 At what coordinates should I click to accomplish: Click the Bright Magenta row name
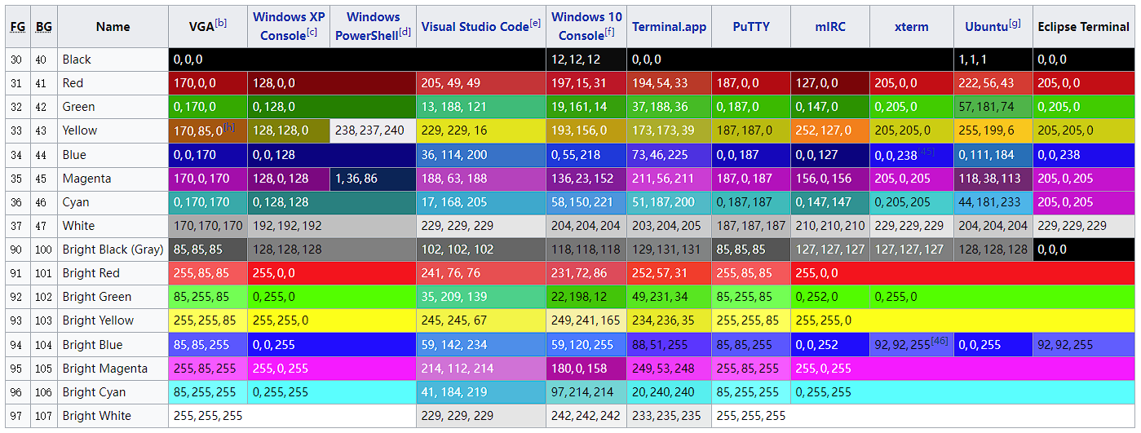pos(113,369)
